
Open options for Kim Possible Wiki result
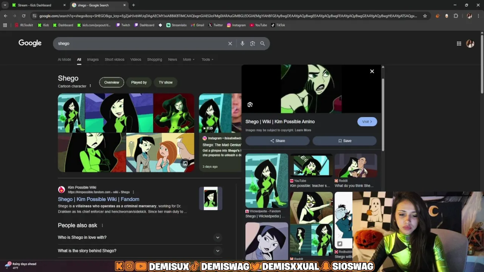pos(133,192)
